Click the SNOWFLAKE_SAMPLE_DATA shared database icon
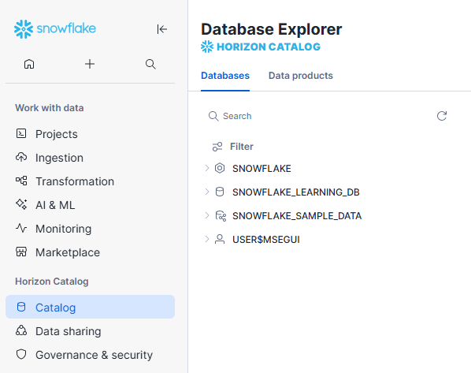 point(221,216)
